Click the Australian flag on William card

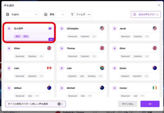pos(49,88)
